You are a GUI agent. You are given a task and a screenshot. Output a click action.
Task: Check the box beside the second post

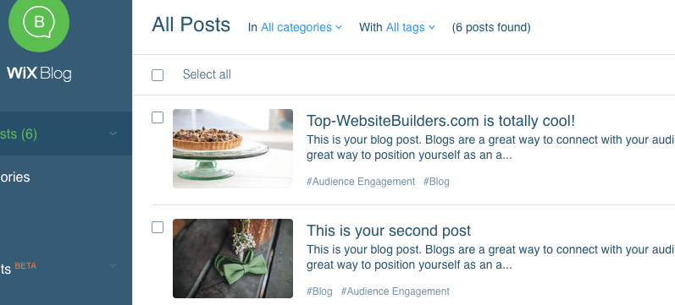tap(158, 227)
